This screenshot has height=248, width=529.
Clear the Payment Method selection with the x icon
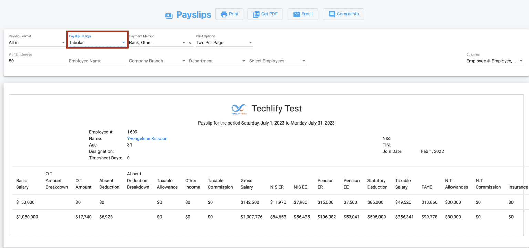pos(190,43)
